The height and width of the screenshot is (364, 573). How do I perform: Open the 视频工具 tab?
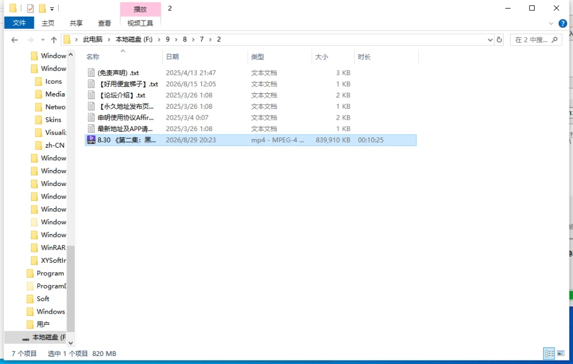tap(140, 23)
